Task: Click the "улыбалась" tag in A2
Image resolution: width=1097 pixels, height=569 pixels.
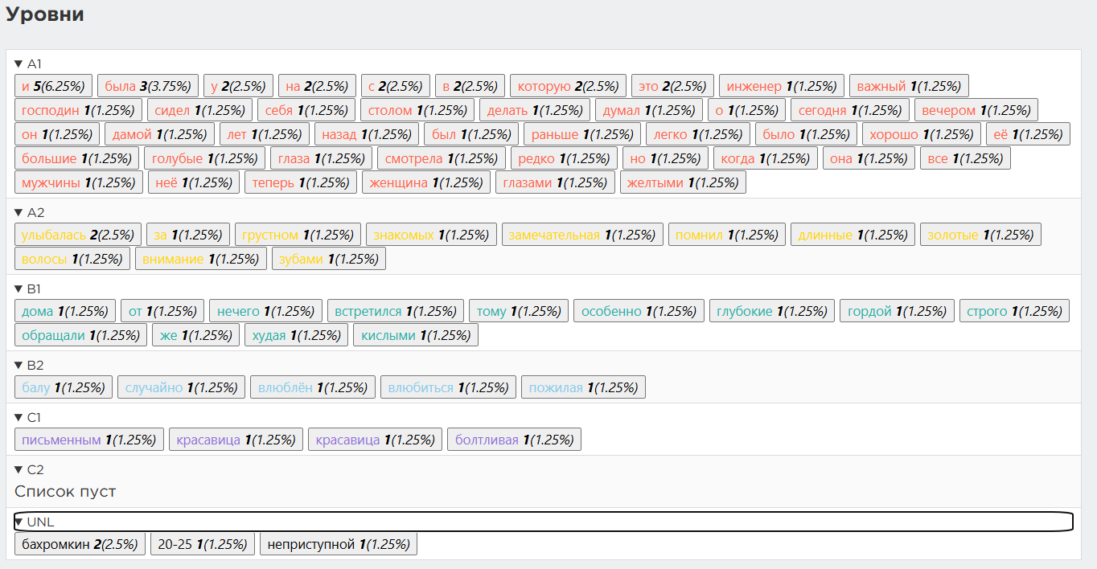Action: (x=77, y=235)
